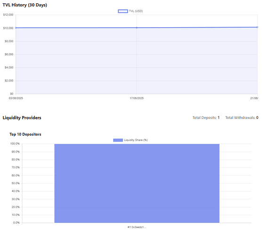
Task: Click the 03/06/2025 date axis label
Action: 16,98
